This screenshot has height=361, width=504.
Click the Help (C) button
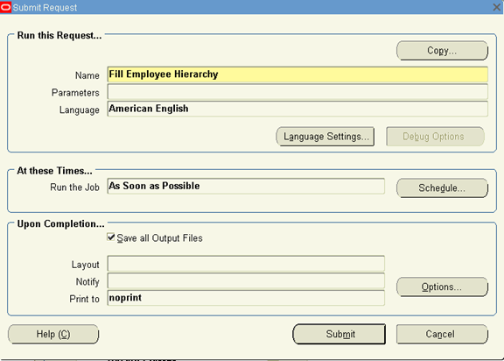[x=53, y=334]
